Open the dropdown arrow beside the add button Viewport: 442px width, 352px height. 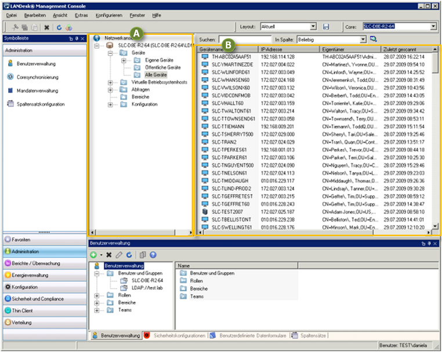[x=101, y=255]
